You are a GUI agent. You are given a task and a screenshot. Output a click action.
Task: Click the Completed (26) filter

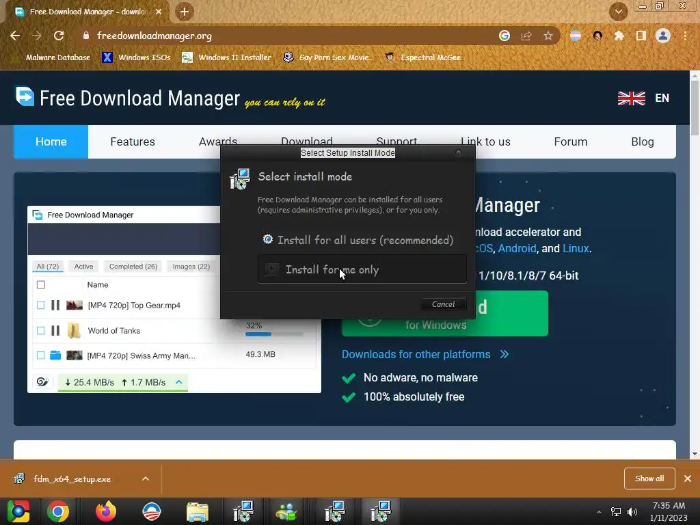click(x=133, y=267)
